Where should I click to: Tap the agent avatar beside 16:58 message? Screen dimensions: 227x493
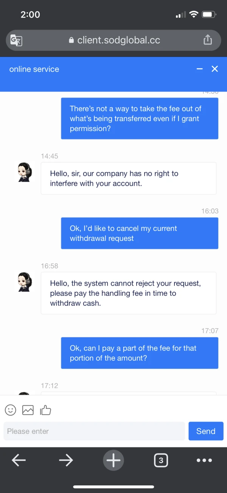point(25,282)
